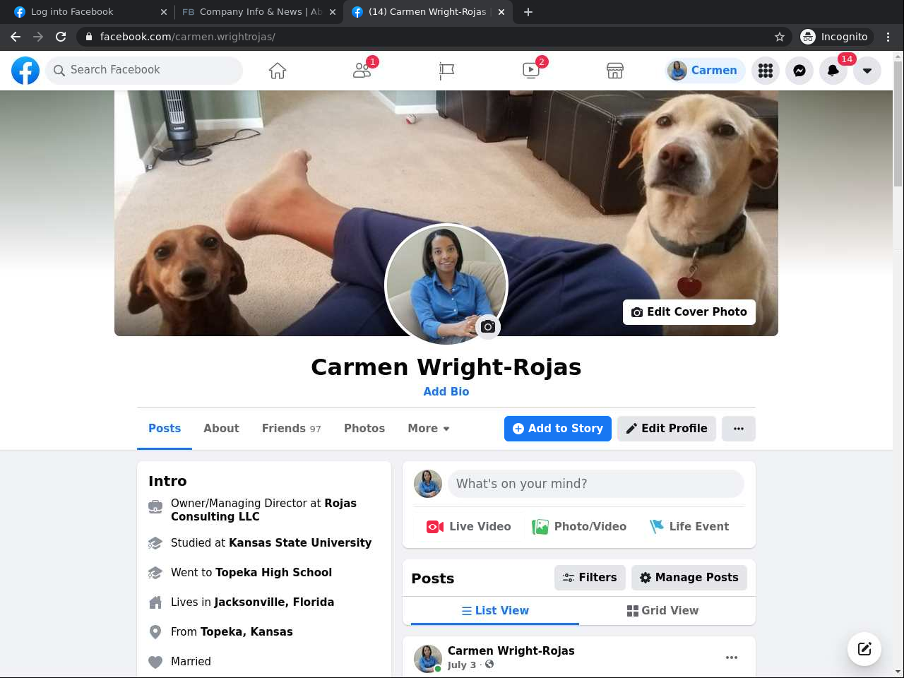Close the Carmen Wright-Rojas tab

click(501, 12)
